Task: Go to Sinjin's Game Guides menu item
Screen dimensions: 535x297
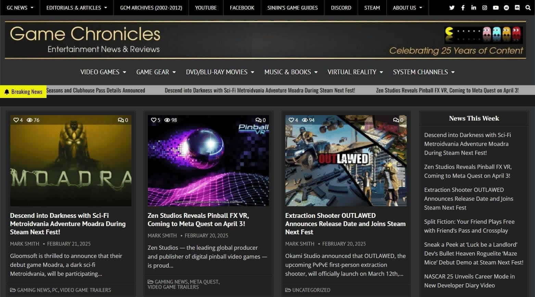Action: (292, 8)
